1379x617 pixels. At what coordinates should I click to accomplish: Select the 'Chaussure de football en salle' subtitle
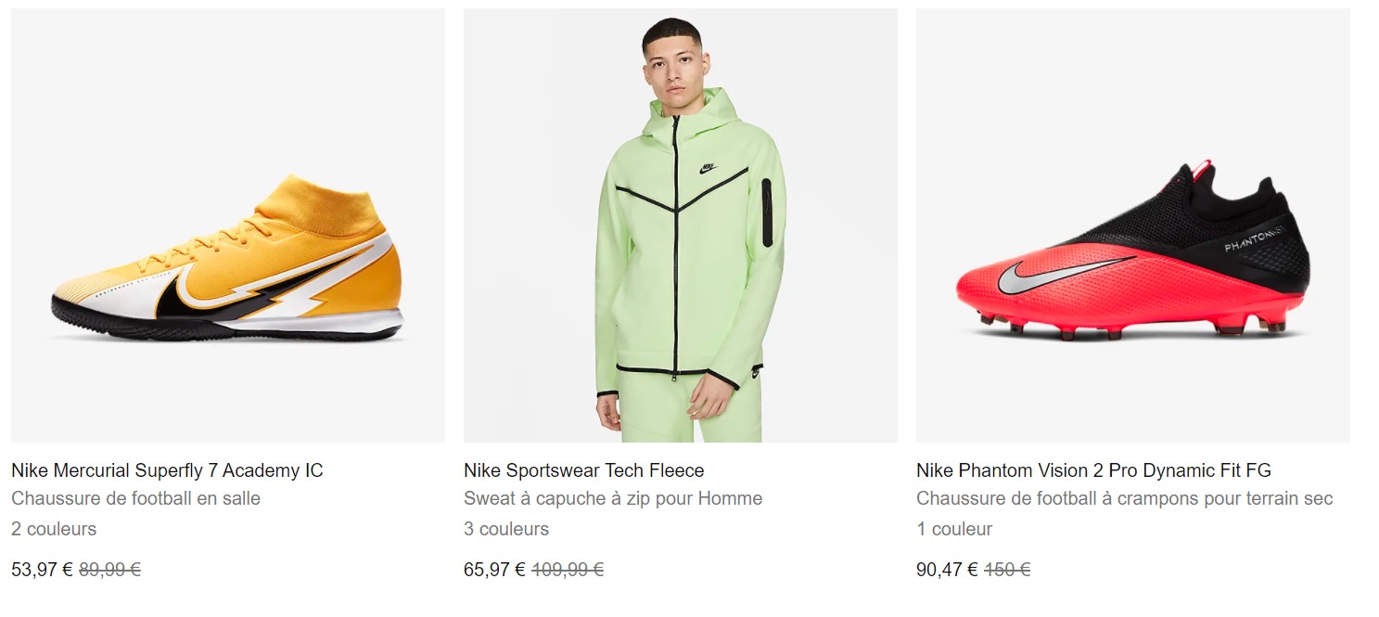pyautogui.click(x=135, y=498)
